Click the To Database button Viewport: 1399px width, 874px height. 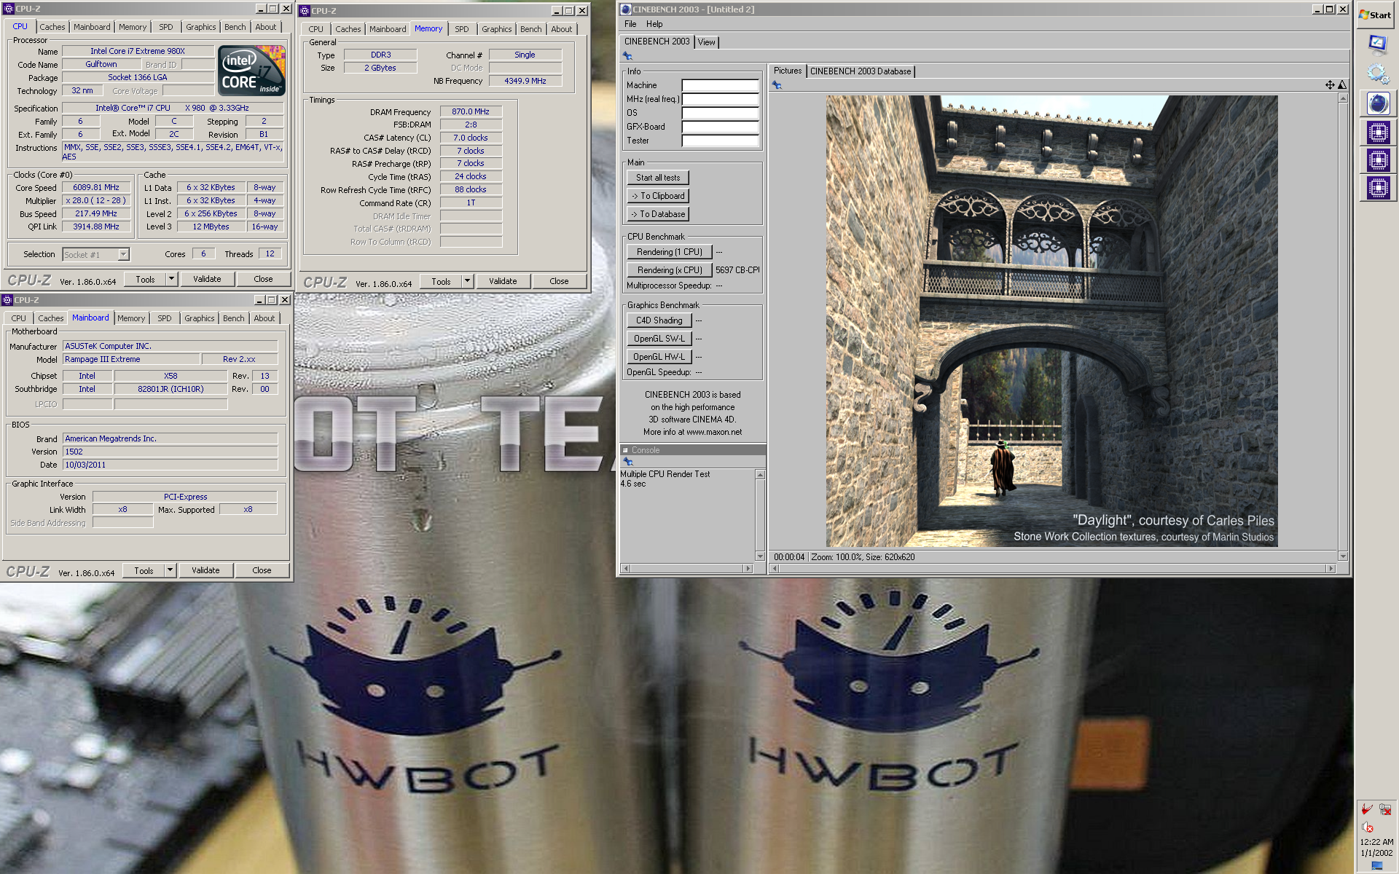(x=658, y=214)
